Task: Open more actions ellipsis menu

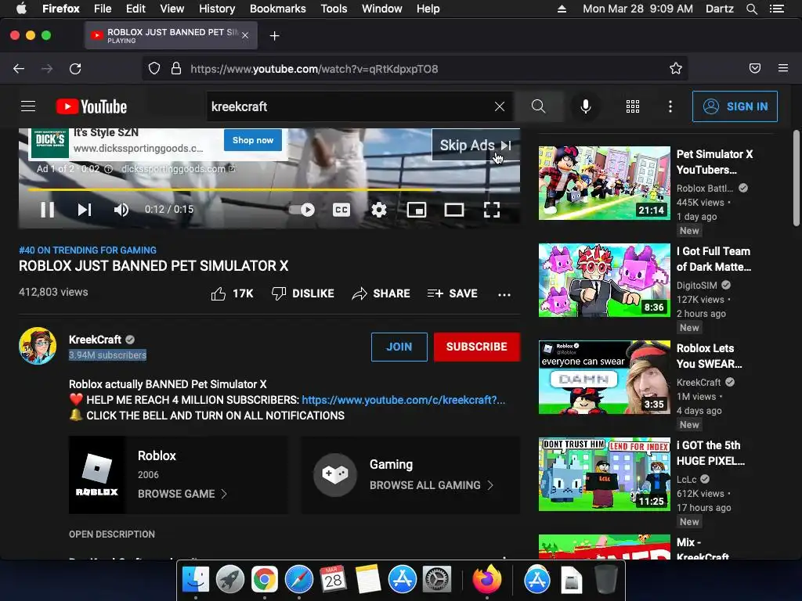Action: tap(504, 294)
